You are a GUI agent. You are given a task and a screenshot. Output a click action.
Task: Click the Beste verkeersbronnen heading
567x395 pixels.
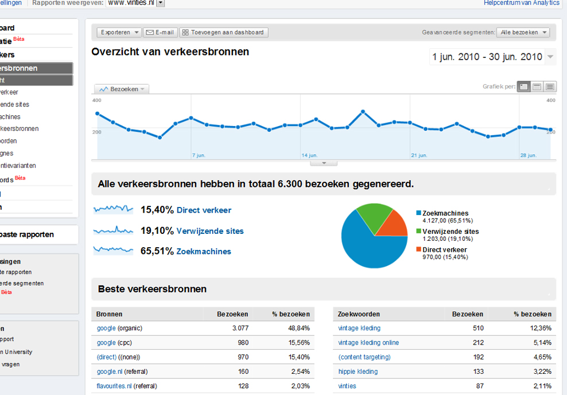[x=152, y=289]
